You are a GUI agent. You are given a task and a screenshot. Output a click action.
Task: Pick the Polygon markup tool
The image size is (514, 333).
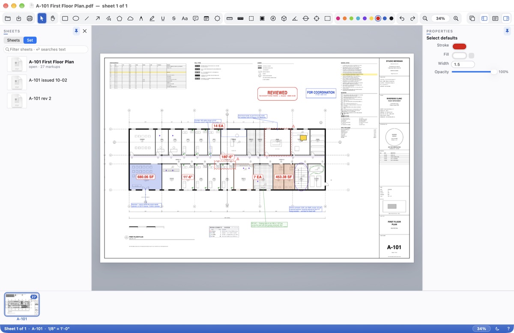click(120, 18)
